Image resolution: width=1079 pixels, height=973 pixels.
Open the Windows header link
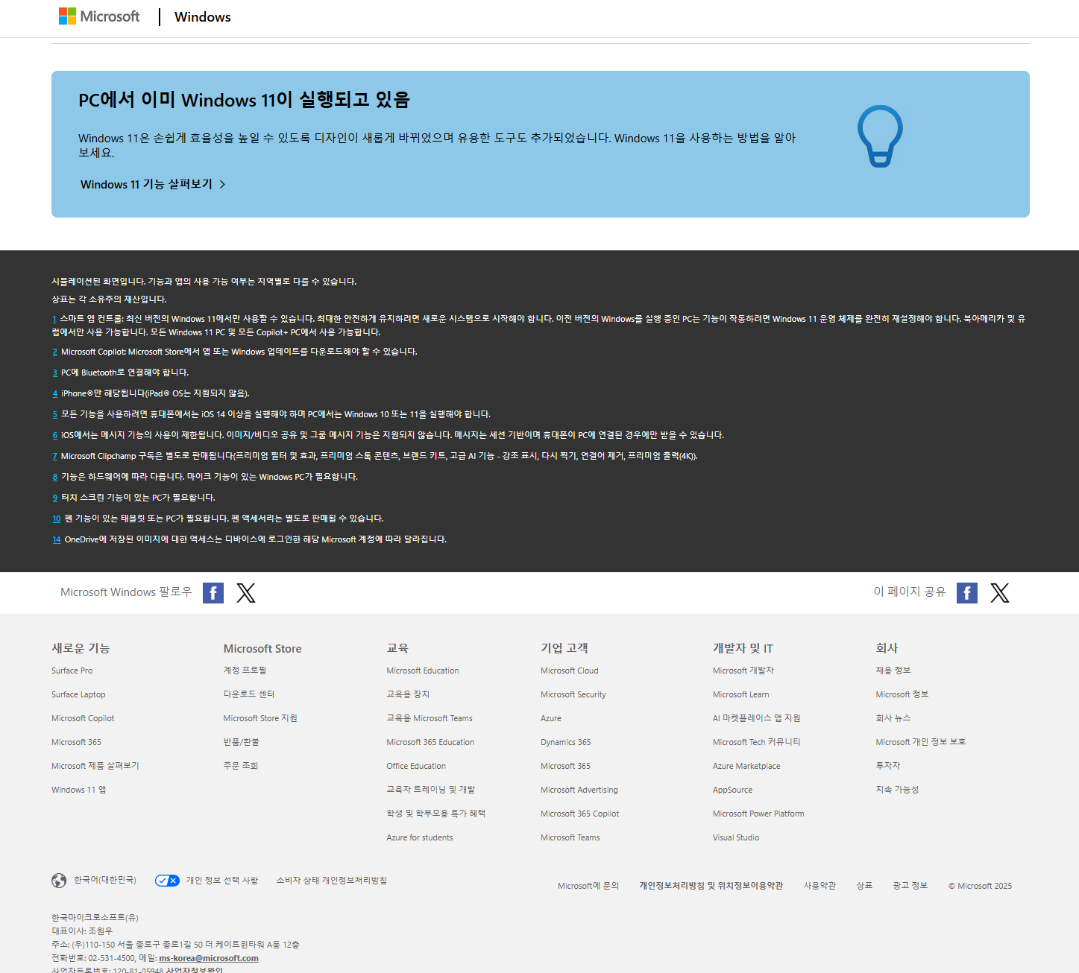[202, 16]
